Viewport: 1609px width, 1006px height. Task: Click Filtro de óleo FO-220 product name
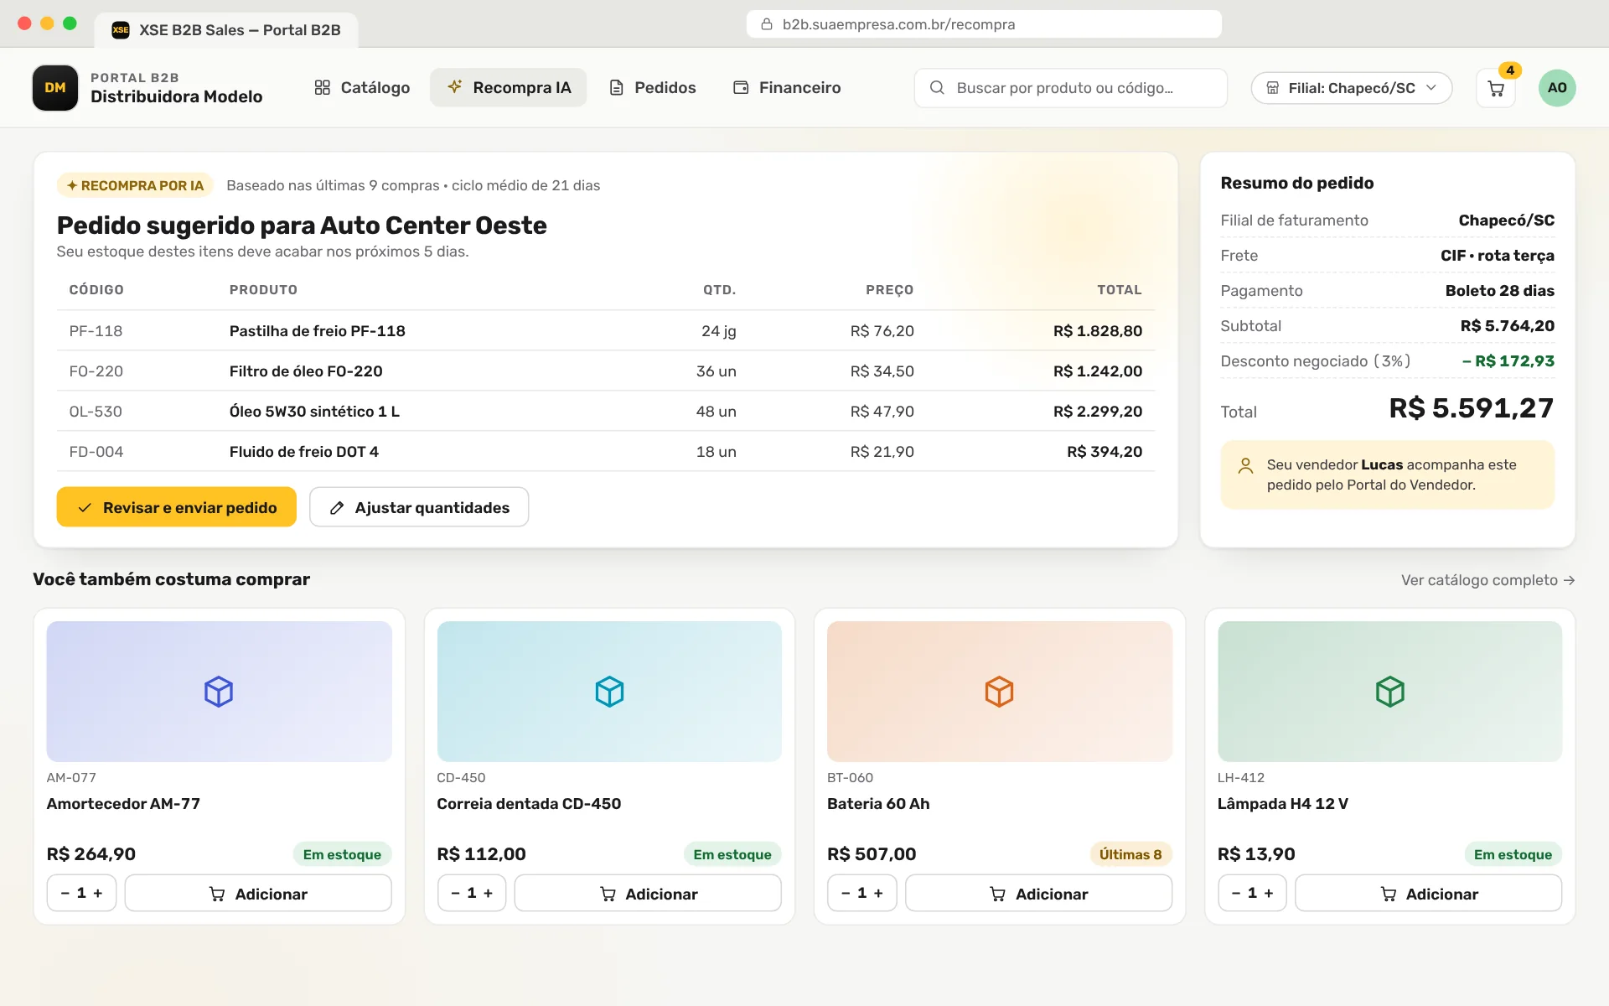click(306, 371)
